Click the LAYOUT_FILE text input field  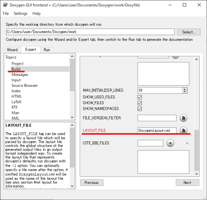[x=157, y=131]
